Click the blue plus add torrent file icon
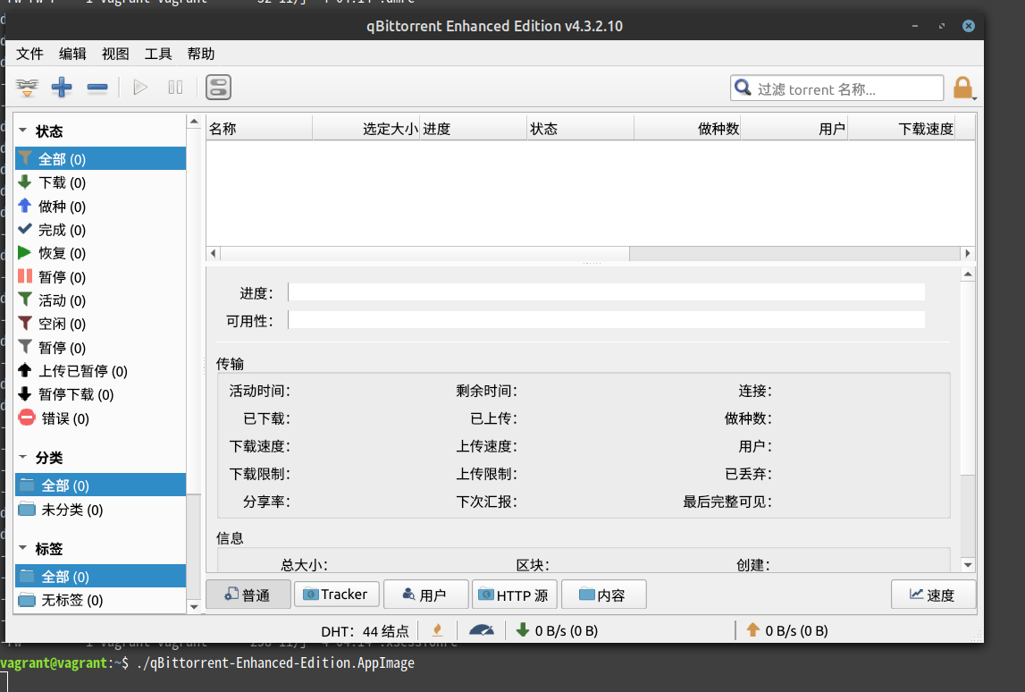 [62, 87]
